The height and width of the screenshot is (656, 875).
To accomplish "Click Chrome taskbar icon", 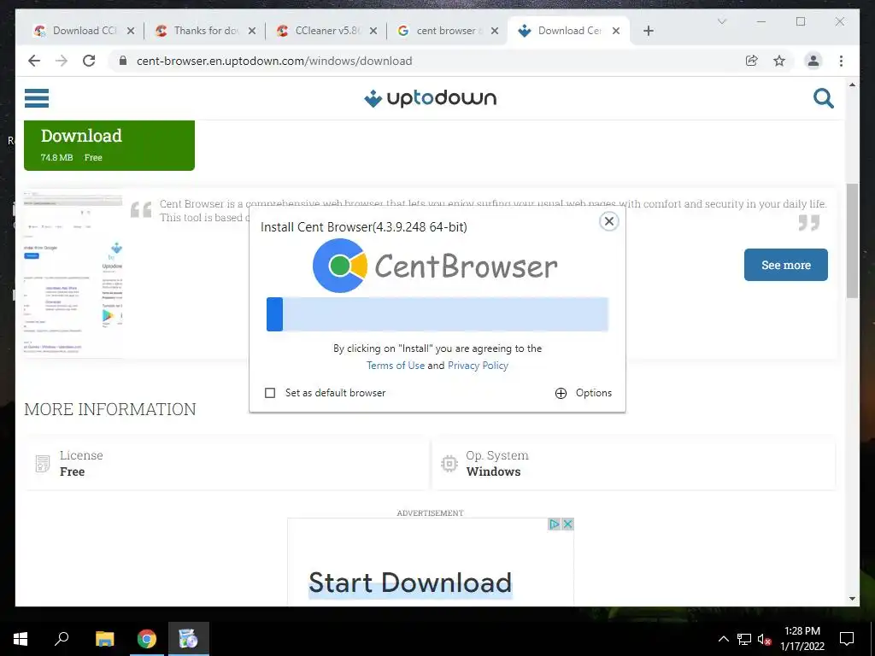I will (147, 639).
